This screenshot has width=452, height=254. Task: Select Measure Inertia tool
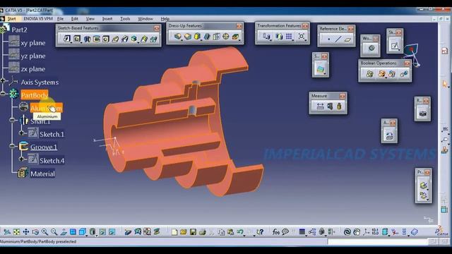339,107
